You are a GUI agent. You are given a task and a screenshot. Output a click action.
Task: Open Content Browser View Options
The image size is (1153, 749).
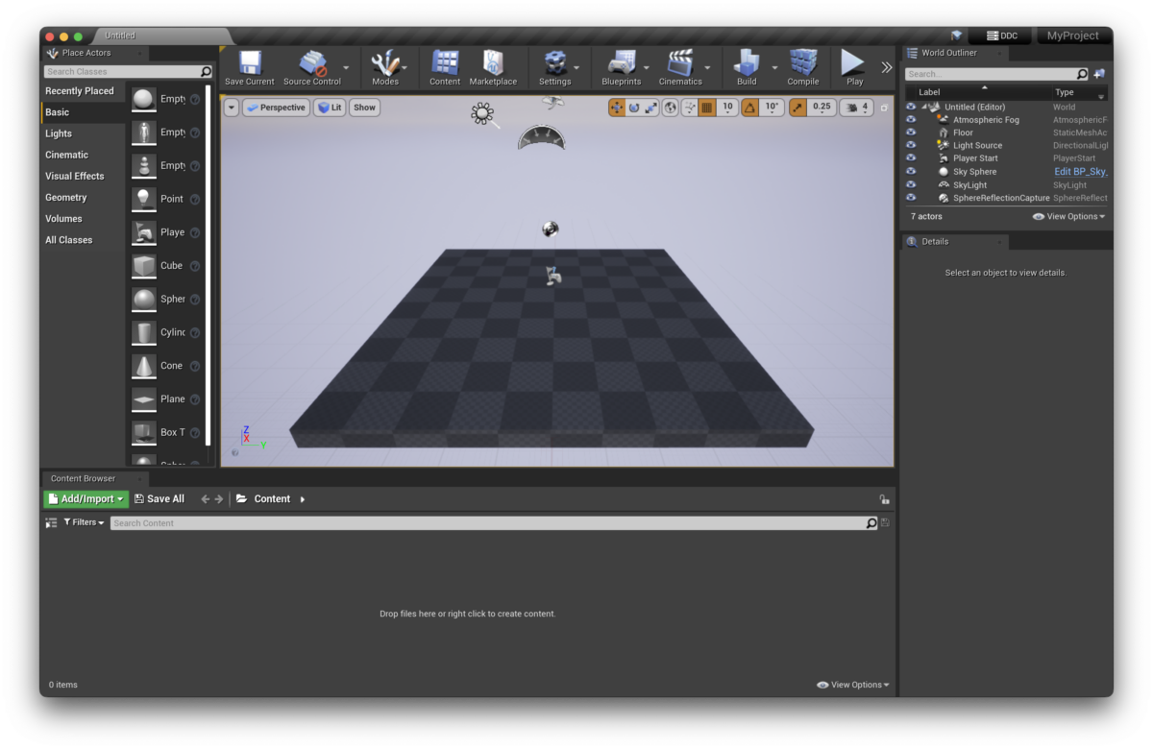click(x=852, y=685)
